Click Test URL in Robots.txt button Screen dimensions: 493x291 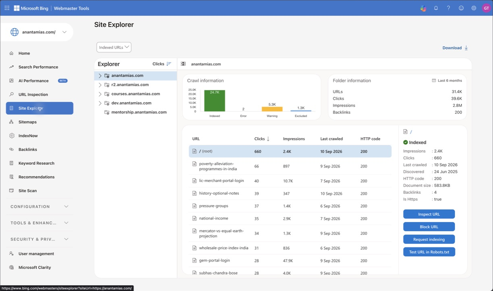point(429,252)
